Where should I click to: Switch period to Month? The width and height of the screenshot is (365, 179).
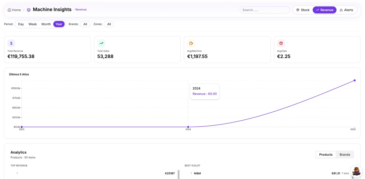[46, 24]
